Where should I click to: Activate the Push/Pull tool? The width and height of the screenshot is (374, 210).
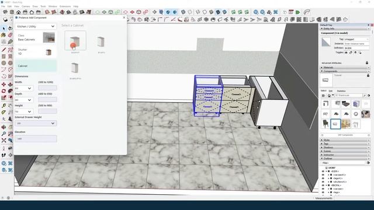pos(11,85)
